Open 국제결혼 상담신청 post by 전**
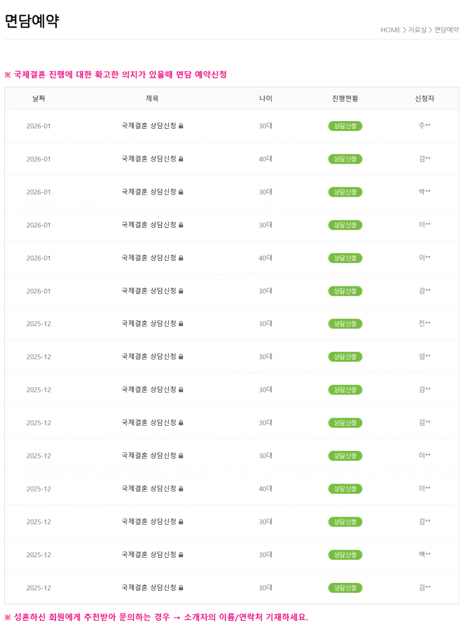Screen dimensions: 465x624 (x=149, y=324)
